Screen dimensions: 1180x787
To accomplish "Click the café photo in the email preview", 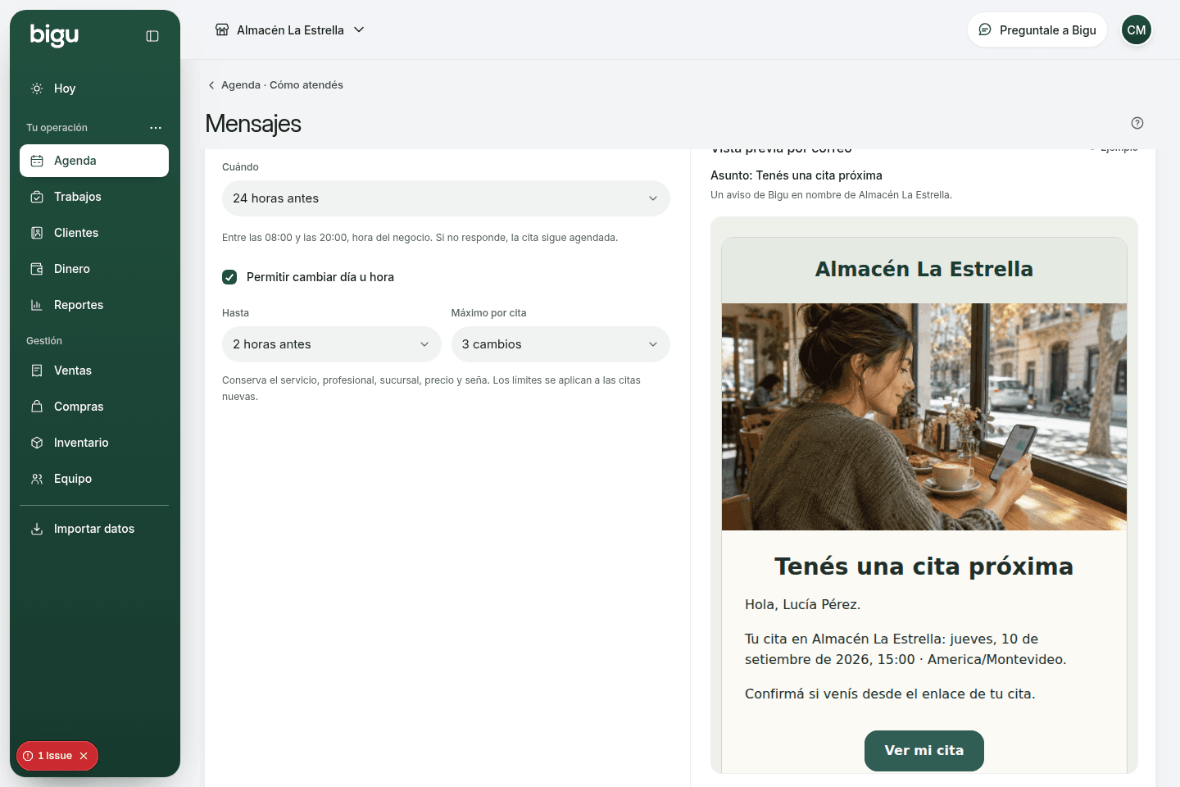I will [924, 417].
